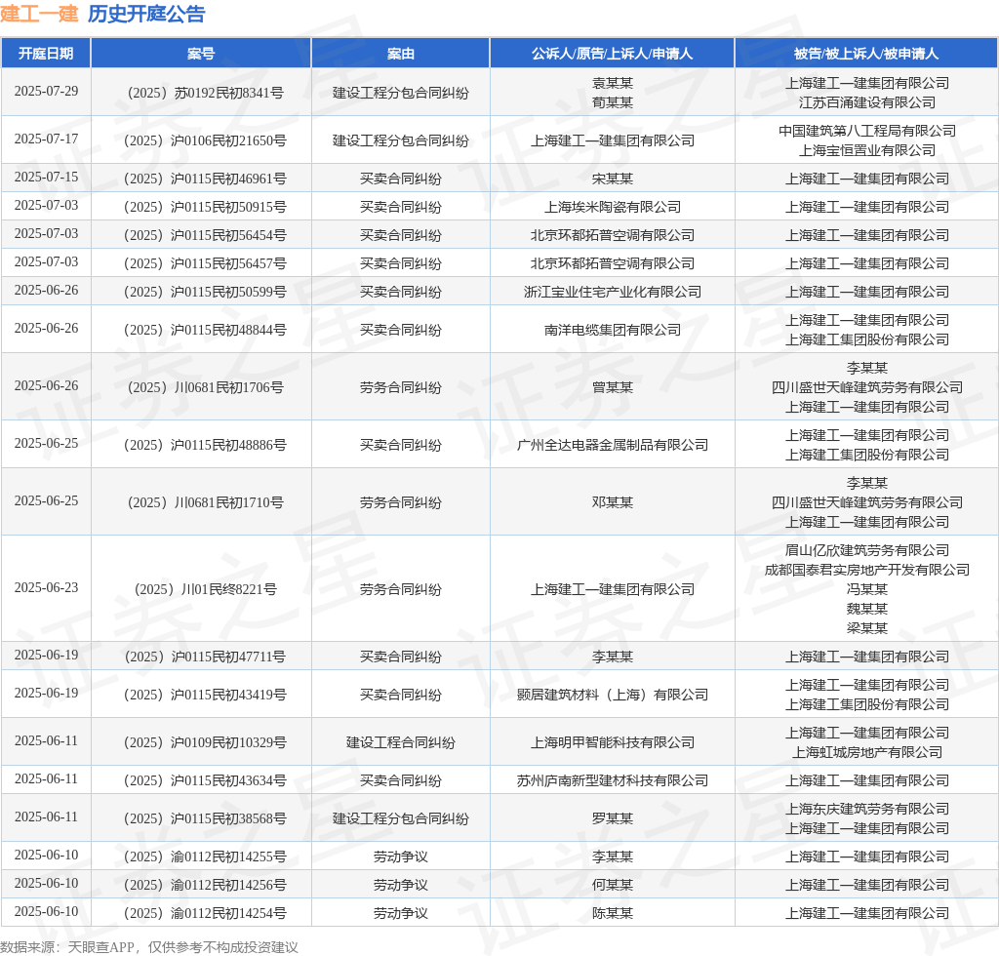Viewport: 999px width, 956px height.
Task: Click plaintiff 荀某某
Action: click(613, 102)
